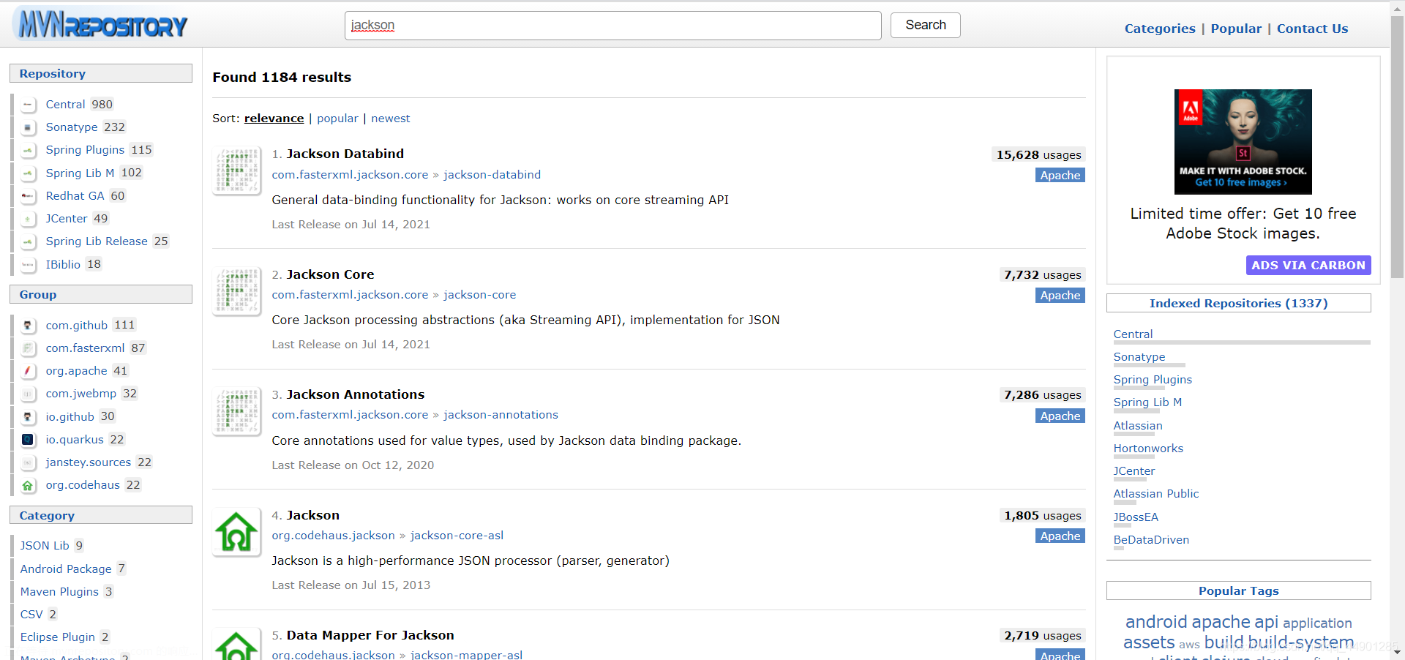Click the org.apache feather icon
The width and height of the screenshot is (1405, 660).
tap(28, 371)
